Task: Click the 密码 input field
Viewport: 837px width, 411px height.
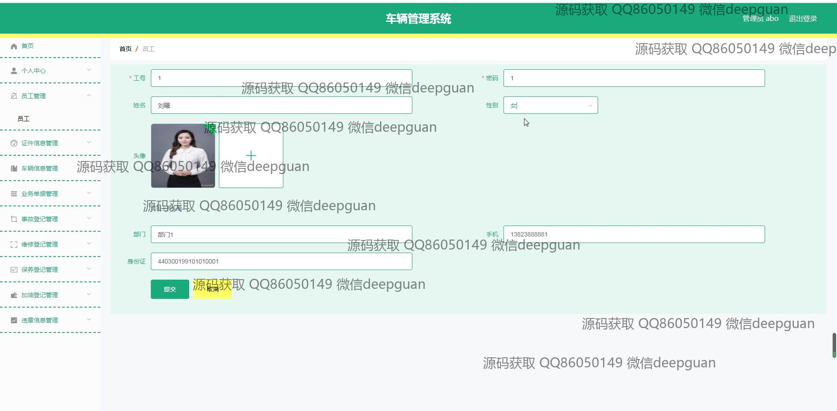Action: click(x=634, y=78)
